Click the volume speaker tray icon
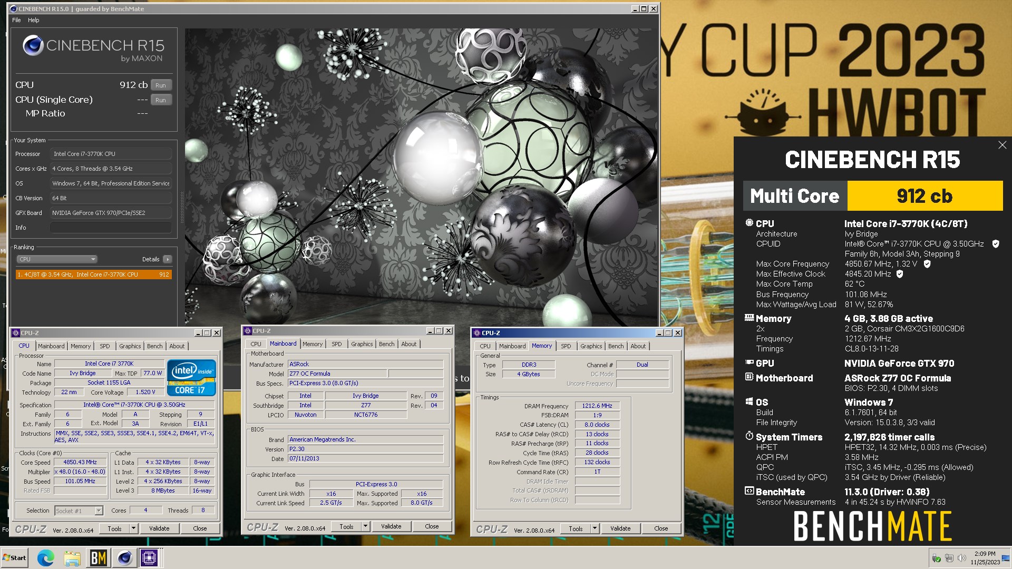This screenshot has width=1012, height=569. 961,558
